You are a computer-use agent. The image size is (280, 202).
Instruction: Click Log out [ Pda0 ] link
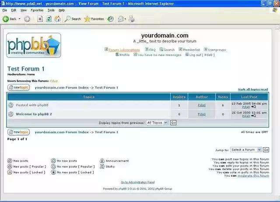coord(202,55)
